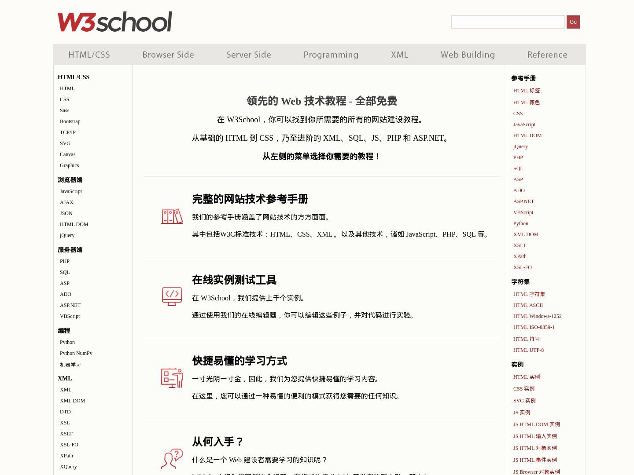Open PHP reference in right sidebar
Viewport: 634px width, 475px height.
point(518,157)
